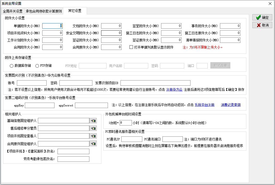Select 数据库存储 radio option
Screen dimensions: 275x185
[11, 66]
